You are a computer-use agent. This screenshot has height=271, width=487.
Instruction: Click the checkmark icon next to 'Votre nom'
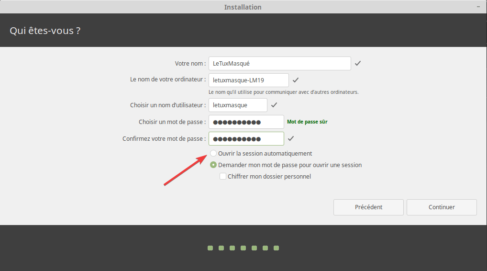358,63
